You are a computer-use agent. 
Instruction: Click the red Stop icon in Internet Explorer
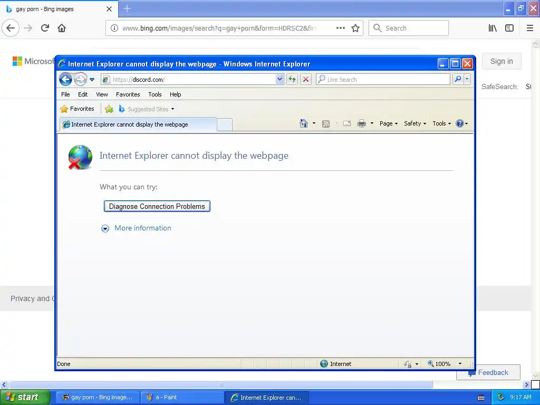tap(305, 80)
